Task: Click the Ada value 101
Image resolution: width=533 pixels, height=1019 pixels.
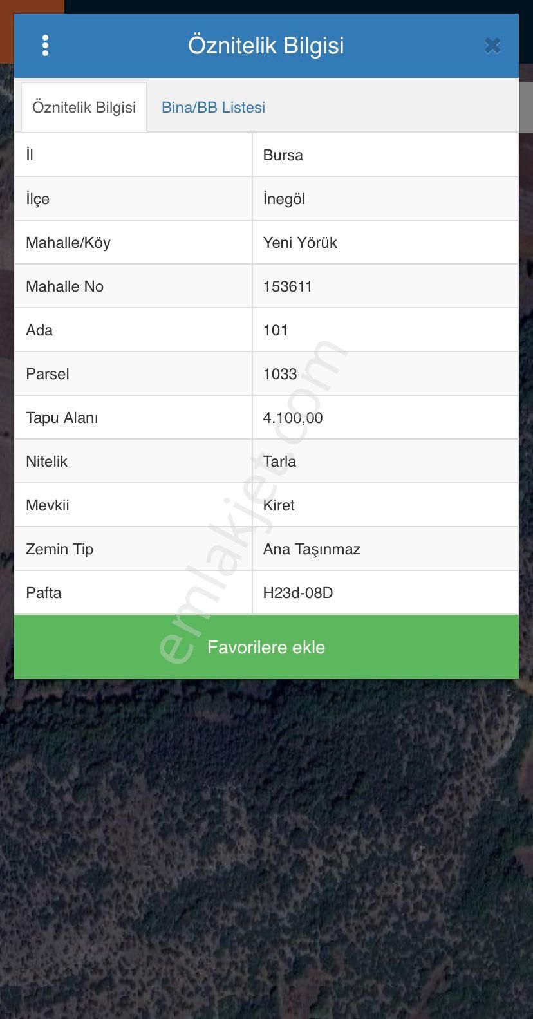Action: (x=276, y=330)
